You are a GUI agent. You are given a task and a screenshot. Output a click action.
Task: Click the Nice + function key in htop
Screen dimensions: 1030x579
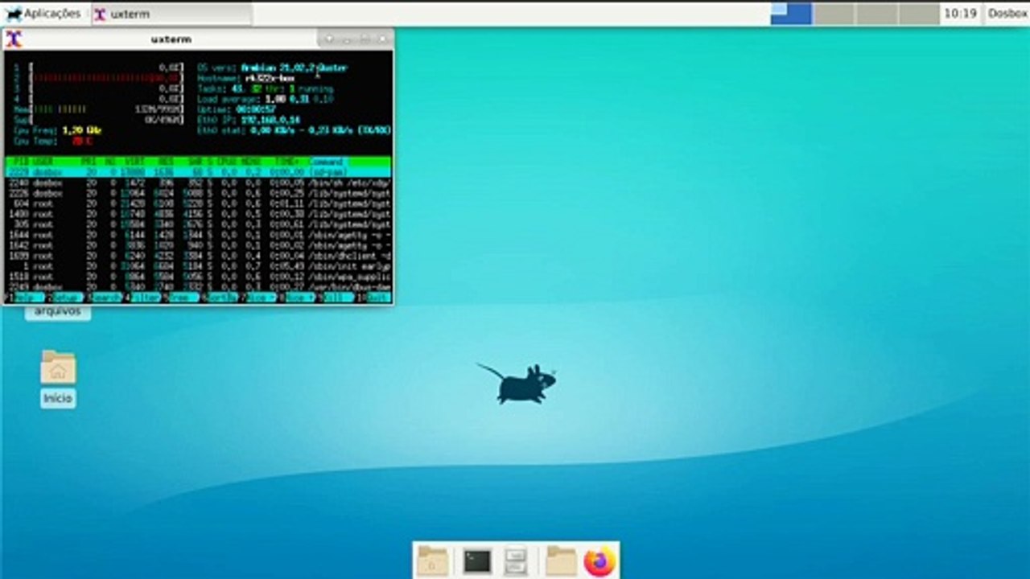(x=299, y=298)
